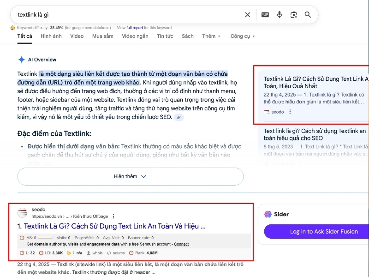This screenshot has height=277, width=369.
Task: Search by image with the camera lens icon
Action: tap(293, 15)
